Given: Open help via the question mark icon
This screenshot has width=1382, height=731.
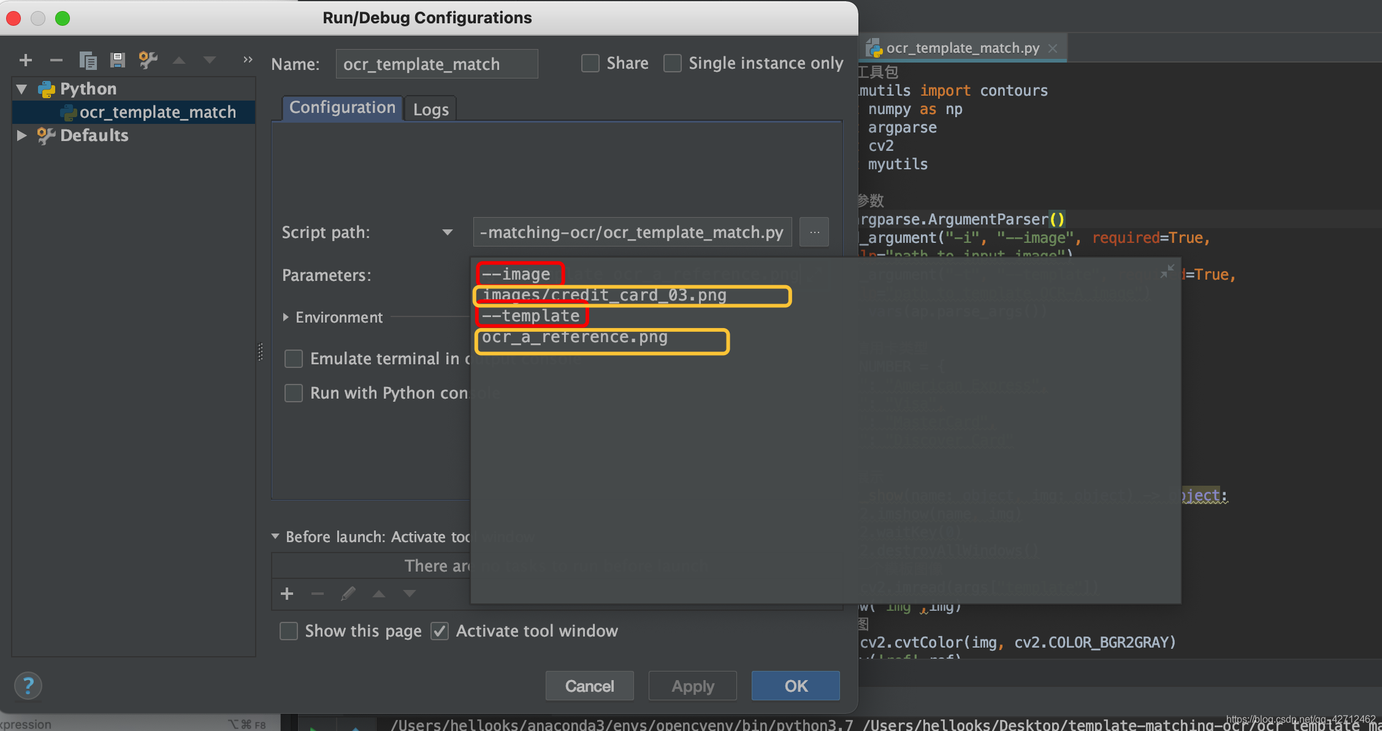Looking at the screenshot, I should pyautogui.click(x=28, y=685).
